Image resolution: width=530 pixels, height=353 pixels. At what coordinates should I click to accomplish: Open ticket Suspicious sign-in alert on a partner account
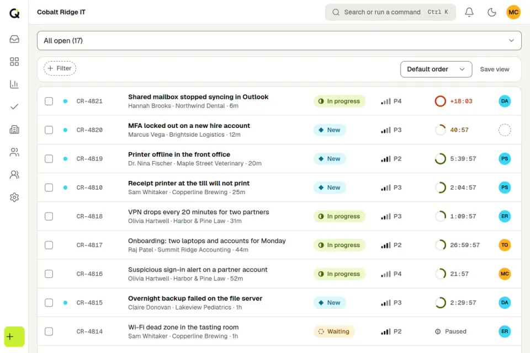pyautogui.click(x=198, y=270)
